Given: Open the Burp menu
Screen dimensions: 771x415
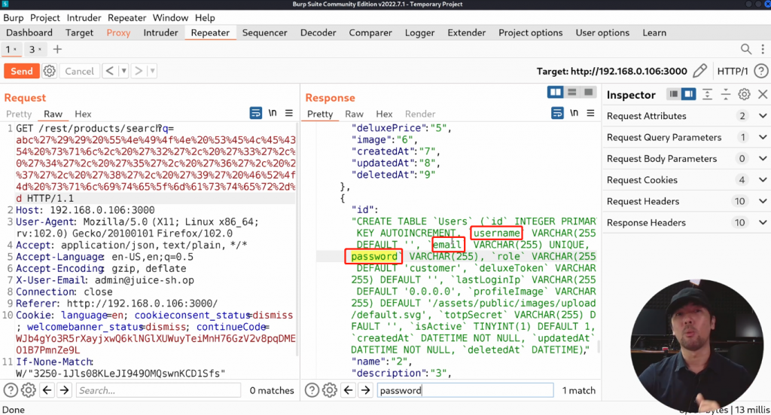Looking at the screenshot, I should (14, 18).
